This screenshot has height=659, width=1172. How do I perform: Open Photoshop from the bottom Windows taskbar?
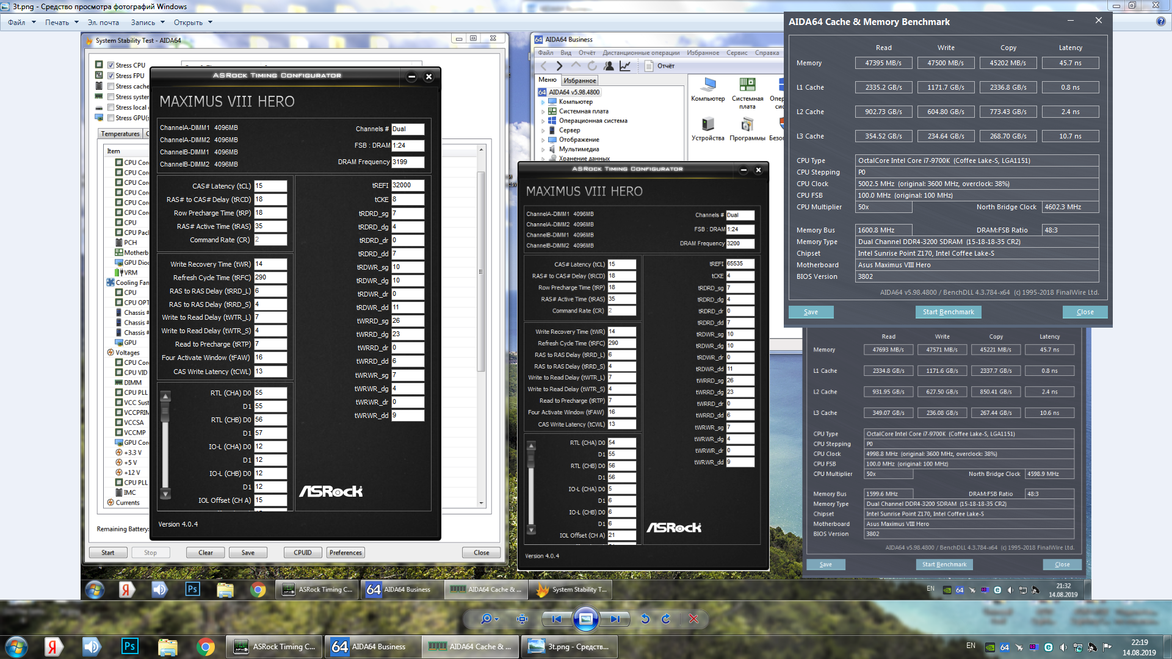(129, 646)
